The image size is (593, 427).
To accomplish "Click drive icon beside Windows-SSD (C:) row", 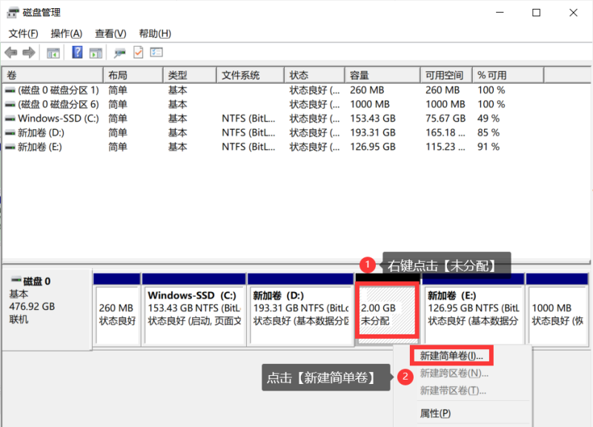I will tap(10, 119).
